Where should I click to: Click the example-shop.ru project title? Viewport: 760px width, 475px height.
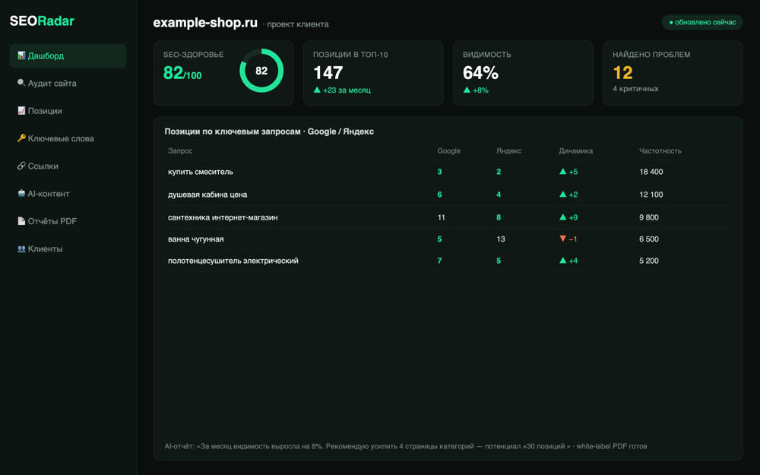205,23
